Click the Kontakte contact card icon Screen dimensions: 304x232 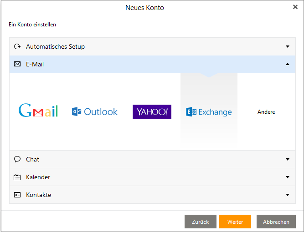point(17,195)
